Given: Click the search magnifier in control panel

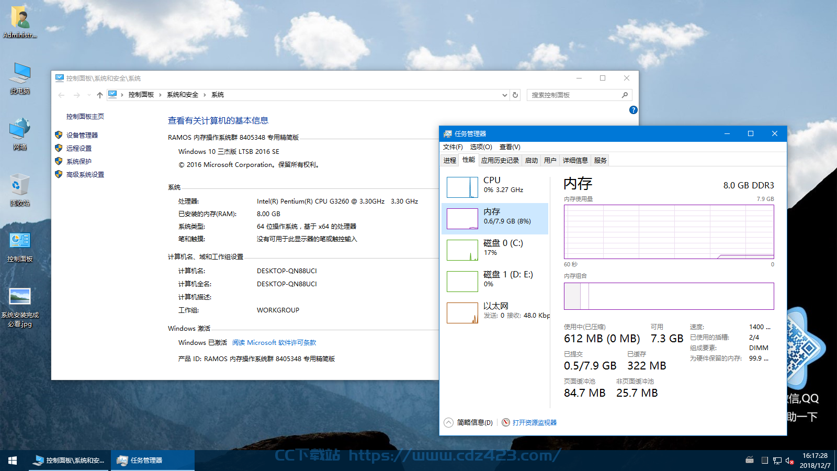Looking at the screenshot, I should [x=625, y=95].
